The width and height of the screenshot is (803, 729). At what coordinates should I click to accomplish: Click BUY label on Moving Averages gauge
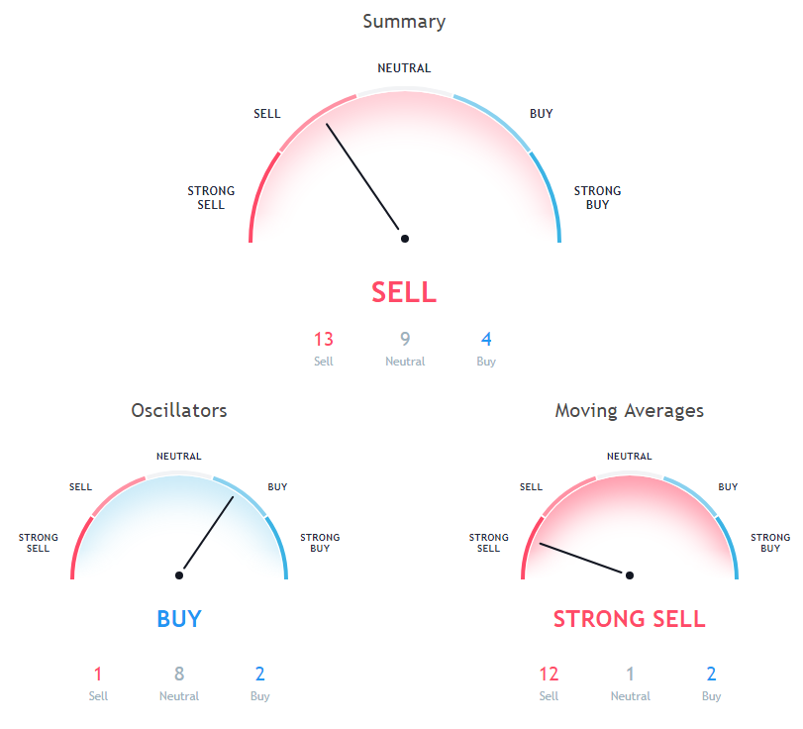coord(728,487)
